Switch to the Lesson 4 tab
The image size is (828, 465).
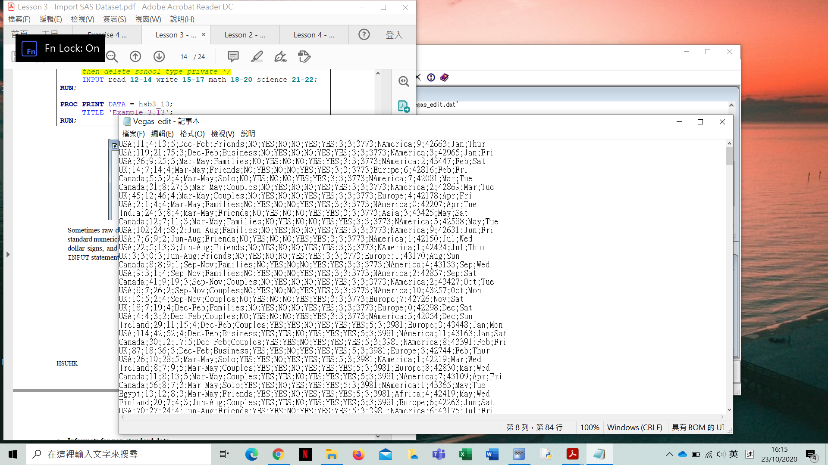[314, 35]
